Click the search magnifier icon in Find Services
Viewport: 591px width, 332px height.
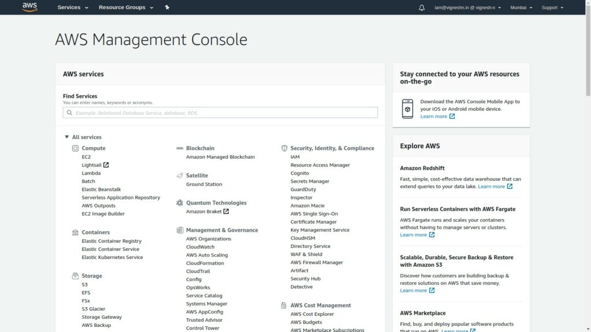coord(69,112)
